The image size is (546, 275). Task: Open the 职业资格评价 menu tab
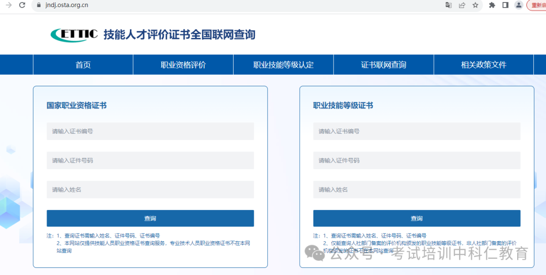183,65
